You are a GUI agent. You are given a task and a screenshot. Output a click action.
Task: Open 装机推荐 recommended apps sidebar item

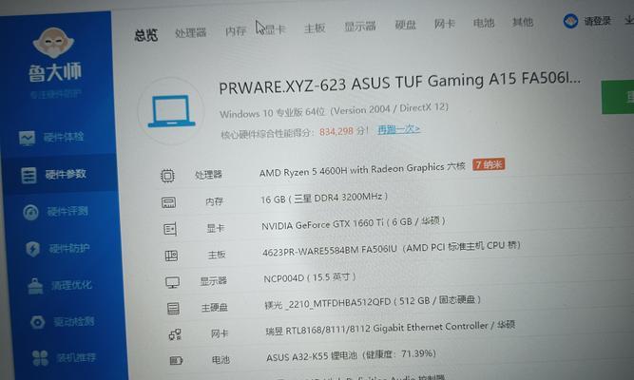(65, 358)
